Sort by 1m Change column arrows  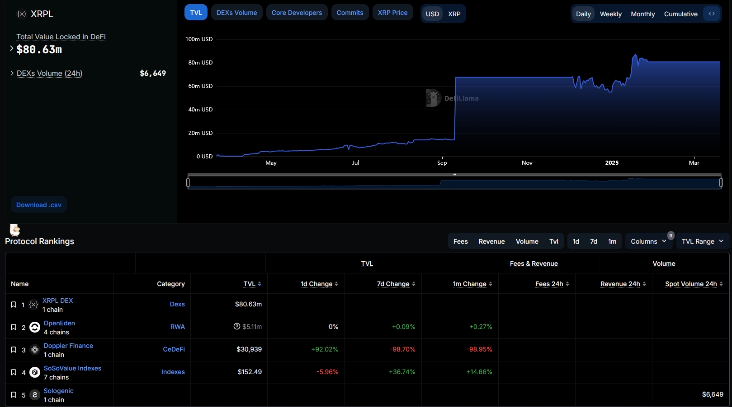coord(491,284)
